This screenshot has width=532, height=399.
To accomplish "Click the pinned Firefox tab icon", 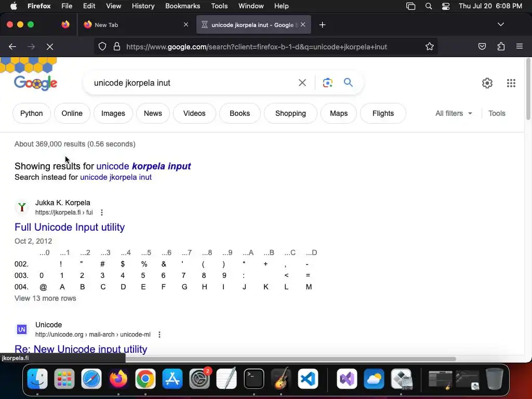I will pyautogui.click(x=65, y=24).
